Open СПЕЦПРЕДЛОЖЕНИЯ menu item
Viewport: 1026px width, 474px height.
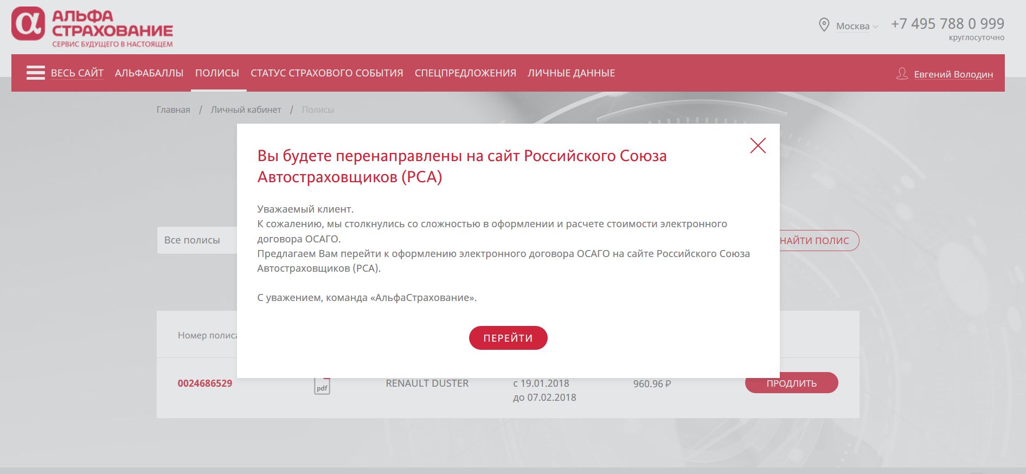coord(465,73)
